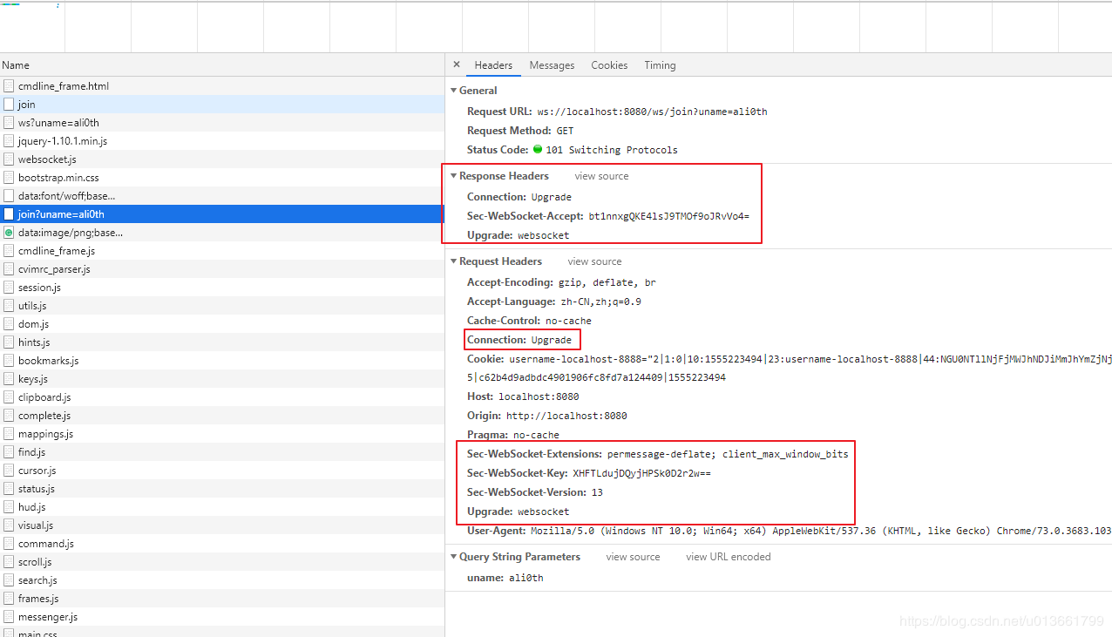Click the Name column header
Viewport: 1112px width, 637px height.
(222, 65)
